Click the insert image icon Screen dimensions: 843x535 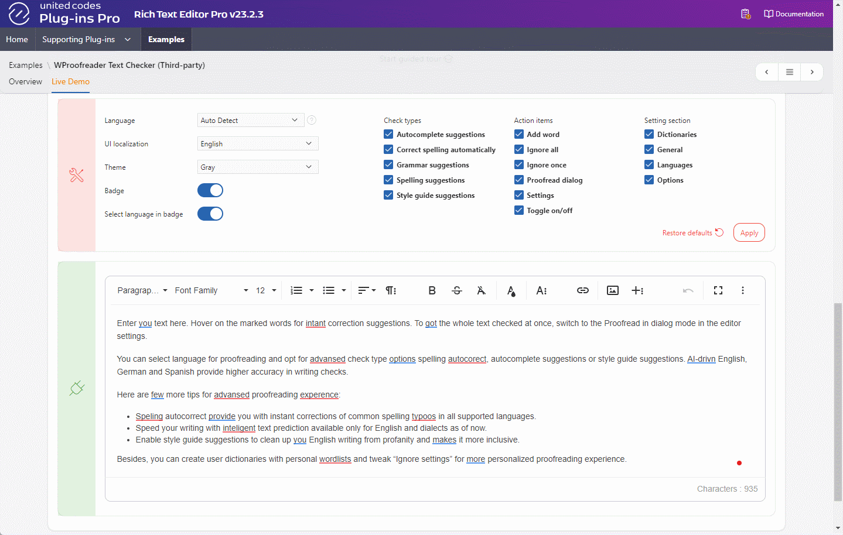[x=613, y=290]
